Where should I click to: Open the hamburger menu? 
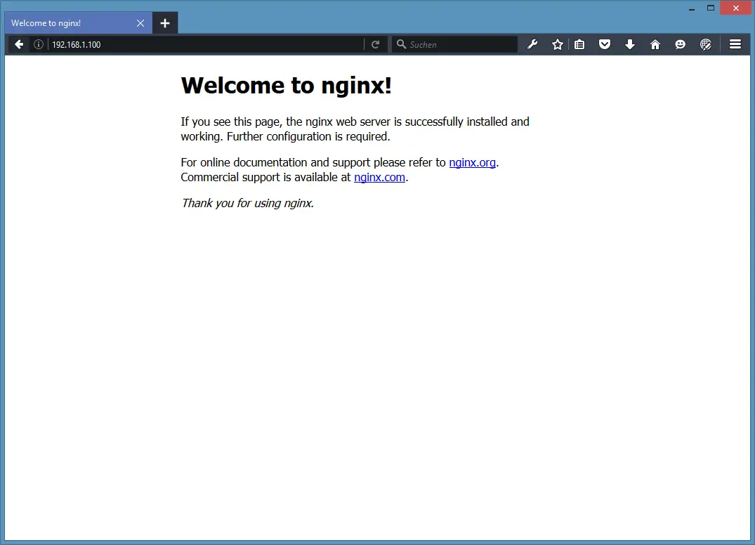pyautogui.click(x=735, y=44)
